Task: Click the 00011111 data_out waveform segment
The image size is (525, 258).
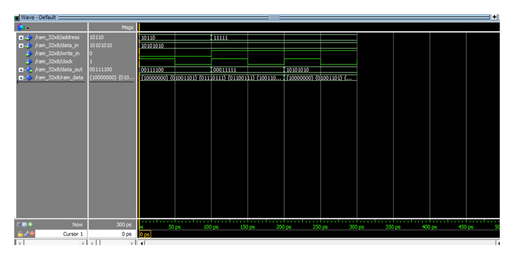Action: coord(248,70)
